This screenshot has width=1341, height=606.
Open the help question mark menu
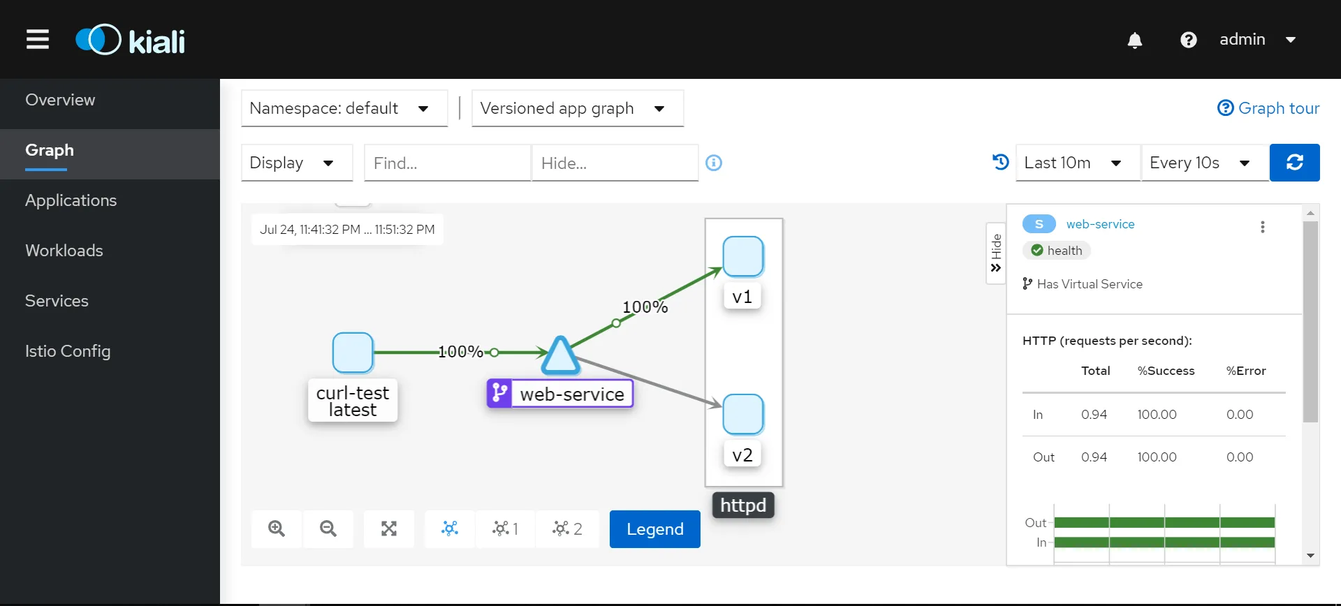click(1188, 40)
